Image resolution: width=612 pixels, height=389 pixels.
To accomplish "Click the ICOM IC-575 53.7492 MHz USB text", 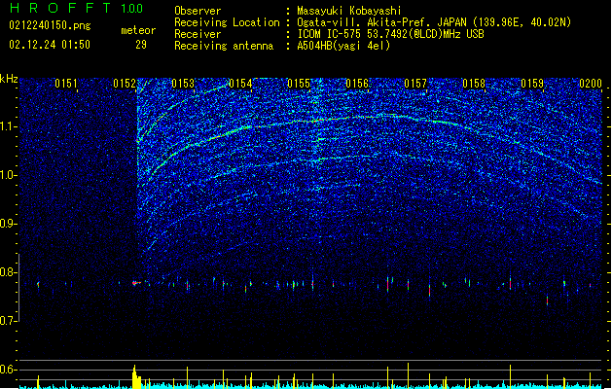I will [391, 34].
